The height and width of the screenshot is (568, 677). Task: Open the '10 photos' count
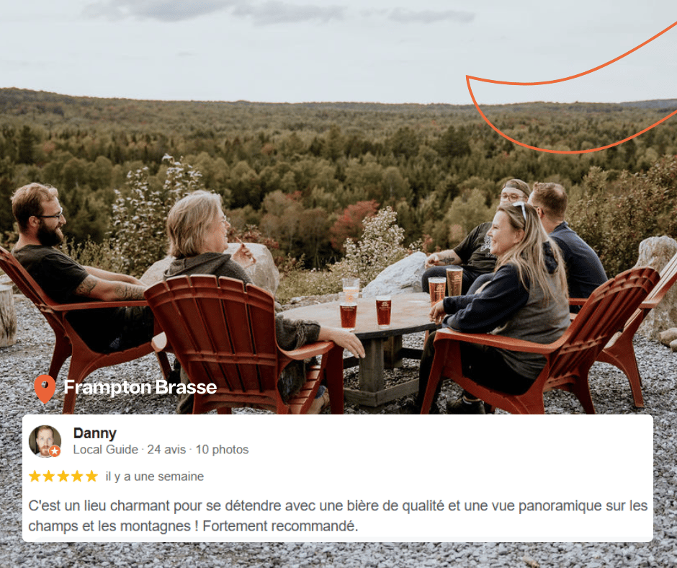point(222,450)
